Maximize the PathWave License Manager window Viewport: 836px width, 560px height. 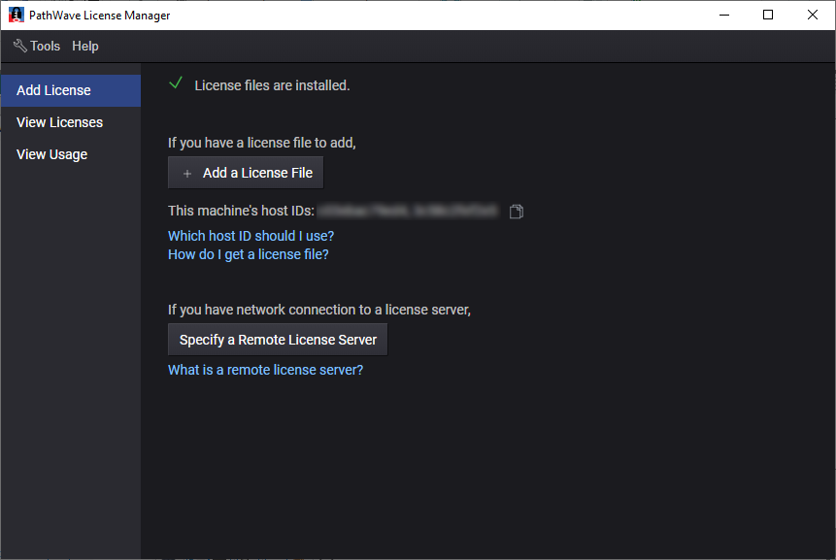[x=768, y=15]
